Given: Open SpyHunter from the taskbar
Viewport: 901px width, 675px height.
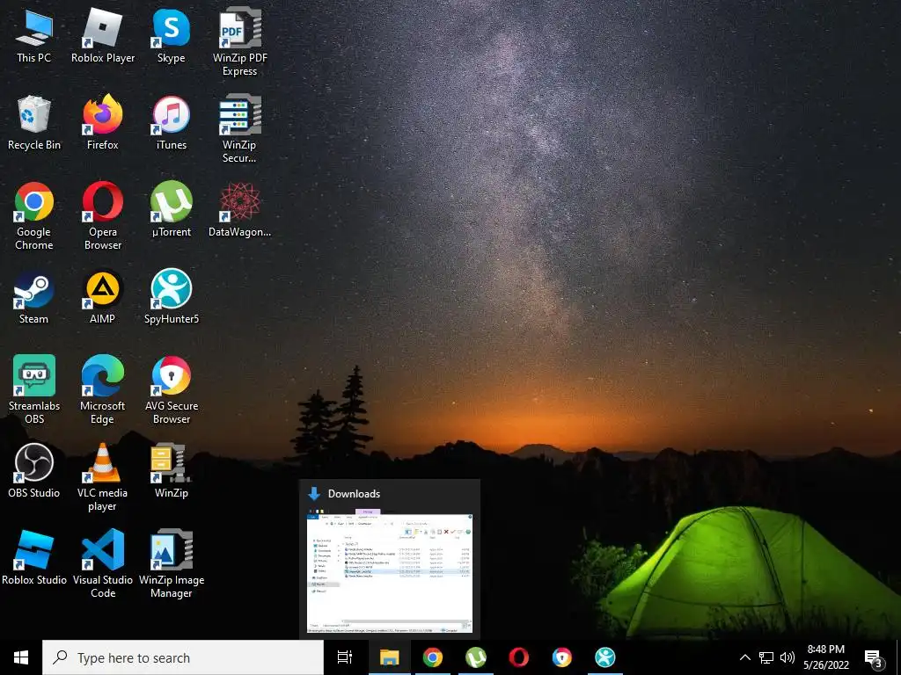Looking at the screenshot, I should click(x=605, y=657).
